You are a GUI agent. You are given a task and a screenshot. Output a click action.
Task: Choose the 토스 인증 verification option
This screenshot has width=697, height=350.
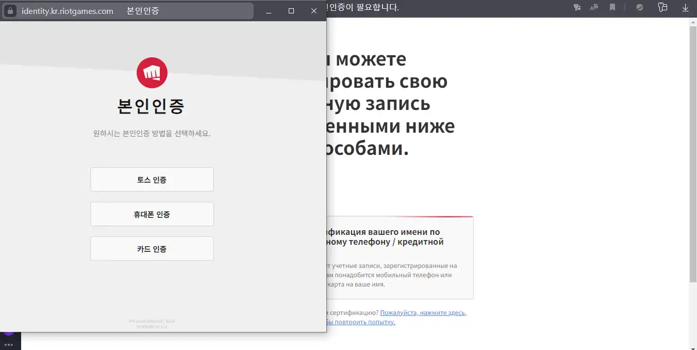coord(152,180)
